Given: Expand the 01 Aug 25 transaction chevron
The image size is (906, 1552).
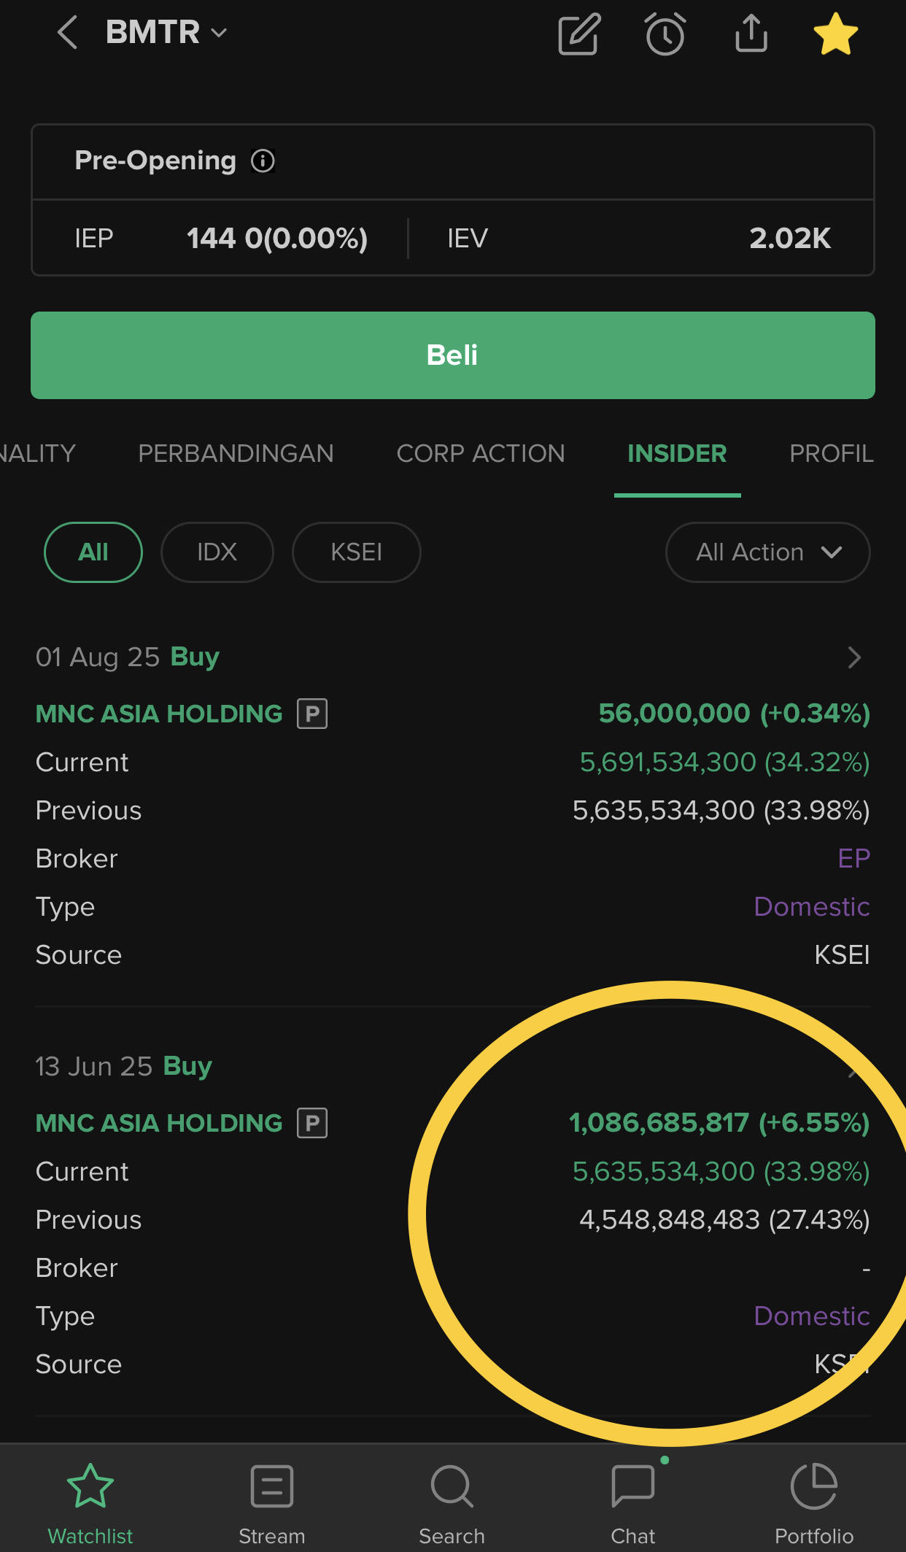Looking at the screenshot, I should coord(854,657).
